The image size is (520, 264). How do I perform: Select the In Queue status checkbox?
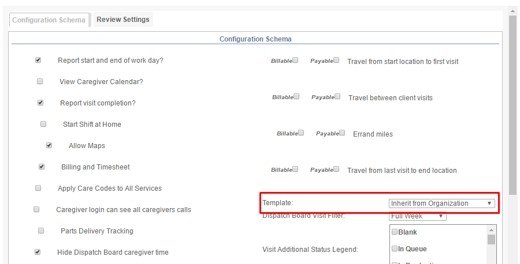pos(395,248)
